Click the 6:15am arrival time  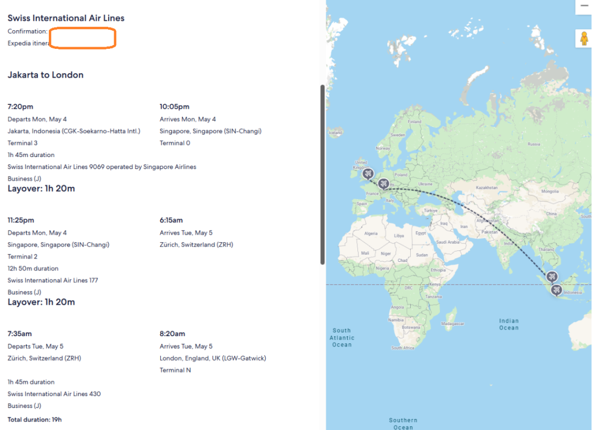(x=171, y=220)
